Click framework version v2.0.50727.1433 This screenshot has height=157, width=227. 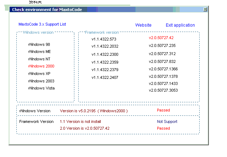pos(163,83)
